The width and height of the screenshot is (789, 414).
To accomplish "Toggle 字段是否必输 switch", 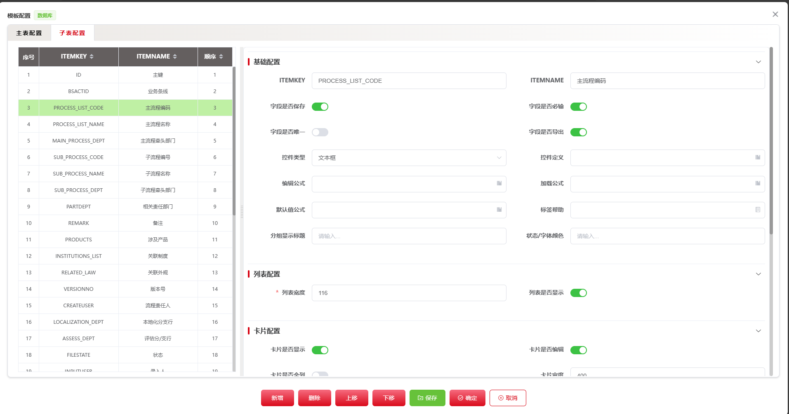I will 579,107.
